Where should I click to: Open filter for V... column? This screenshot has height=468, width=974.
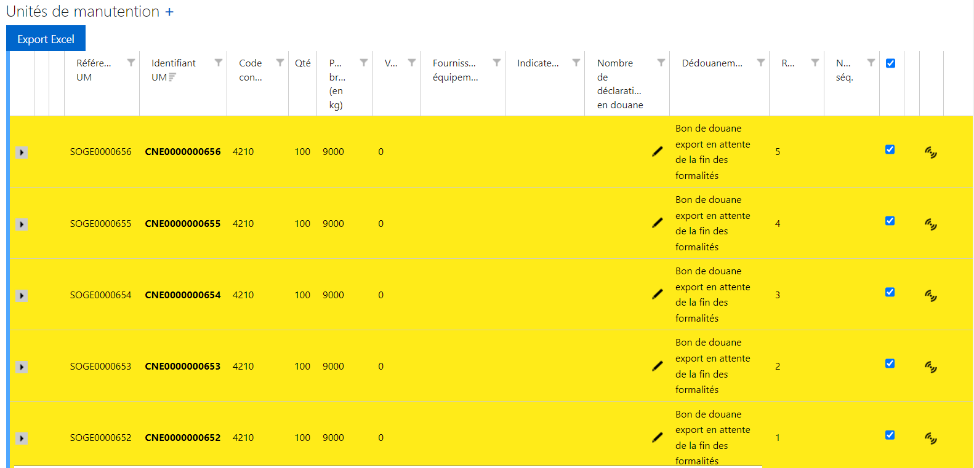pyautogui.click(x=412, y=63)
